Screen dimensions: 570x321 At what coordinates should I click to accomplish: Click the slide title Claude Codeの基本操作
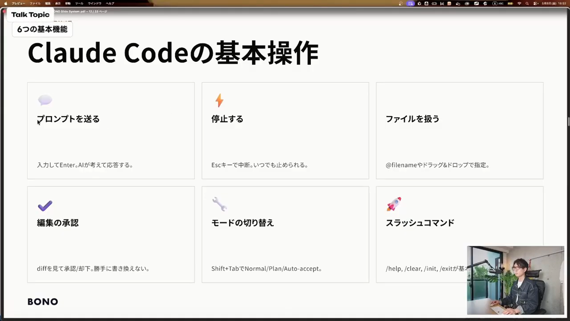pos(173,53)
